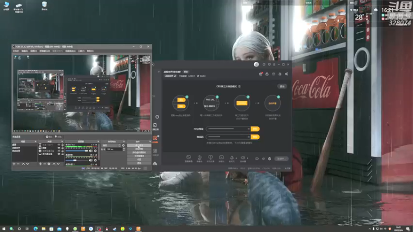
Task: Open the Scene Collection menu in OBS
Action: pyautogui.click(x=70, y=51)
